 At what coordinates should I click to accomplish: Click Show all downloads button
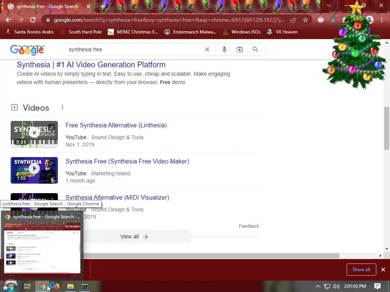(x=361, y=270)
